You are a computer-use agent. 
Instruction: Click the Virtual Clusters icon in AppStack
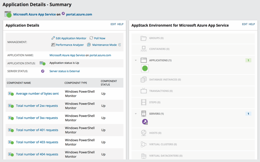(144, 144)
